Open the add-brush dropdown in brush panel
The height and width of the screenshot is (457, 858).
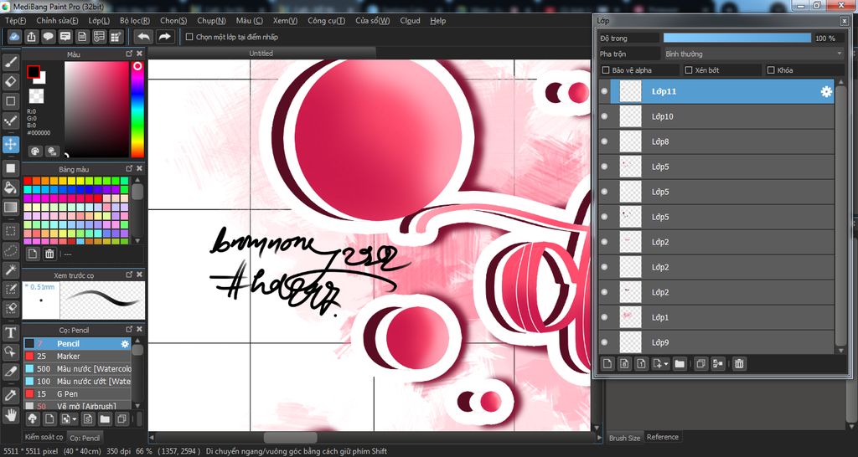74,419
